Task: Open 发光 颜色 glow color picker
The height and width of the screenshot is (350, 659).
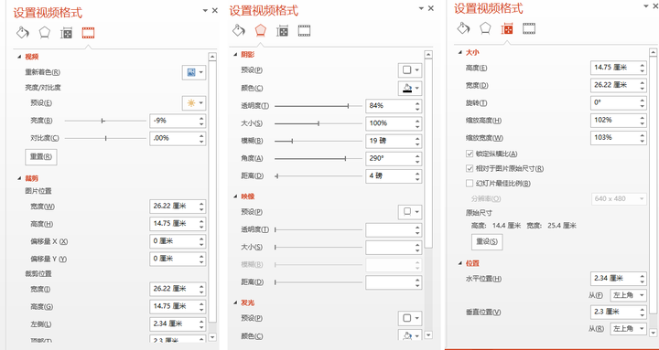Action: [410, 335]
